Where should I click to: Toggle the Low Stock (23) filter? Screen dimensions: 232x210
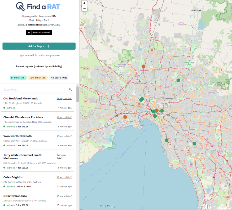click(x=38, y=77)
